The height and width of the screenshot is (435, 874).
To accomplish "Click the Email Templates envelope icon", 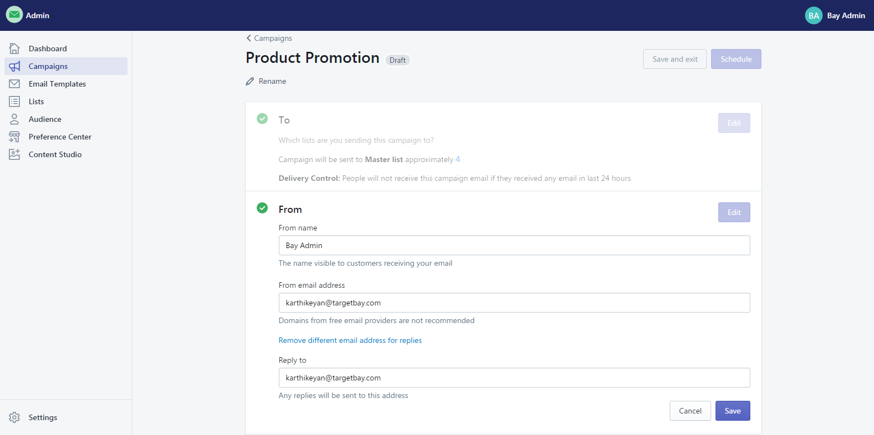I will click(x=14, y=84).
